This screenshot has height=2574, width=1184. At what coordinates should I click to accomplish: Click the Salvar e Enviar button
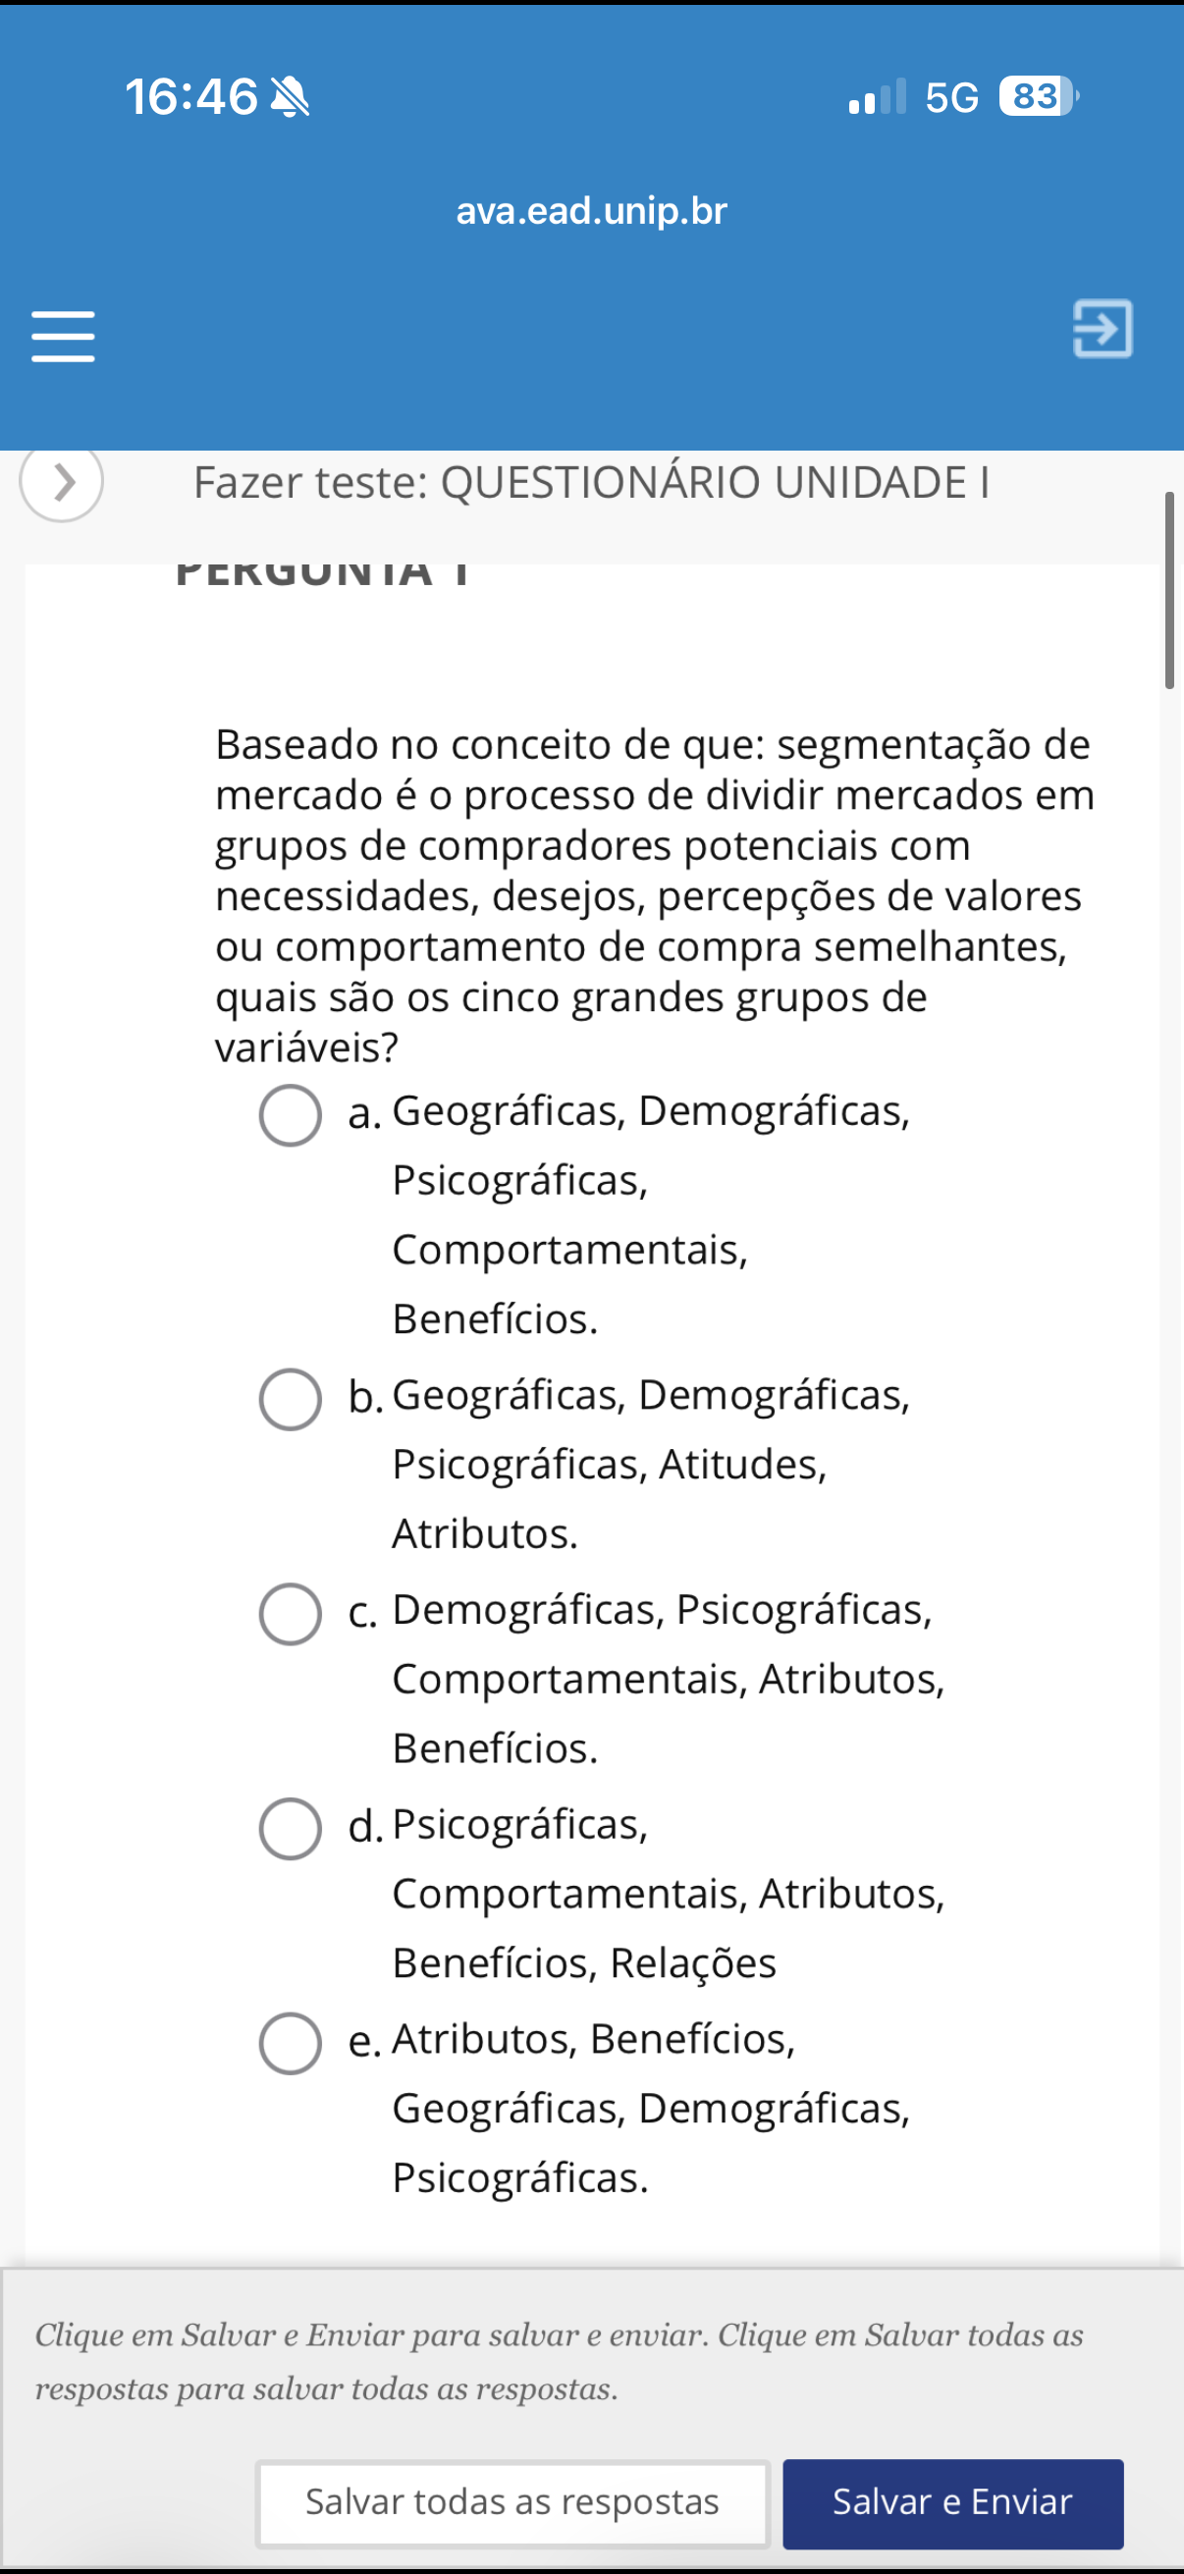point(952,2503)
